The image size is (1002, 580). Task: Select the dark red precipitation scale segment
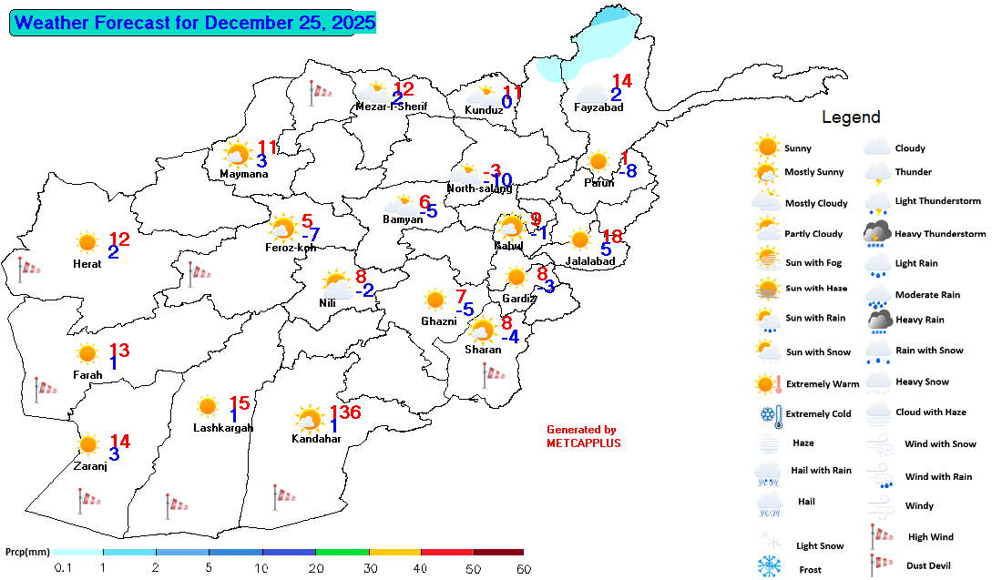(498, 552)
